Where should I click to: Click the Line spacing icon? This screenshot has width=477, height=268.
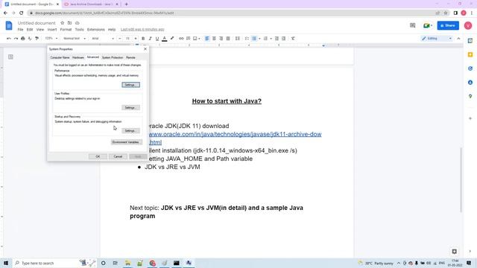tap(238, 39)
